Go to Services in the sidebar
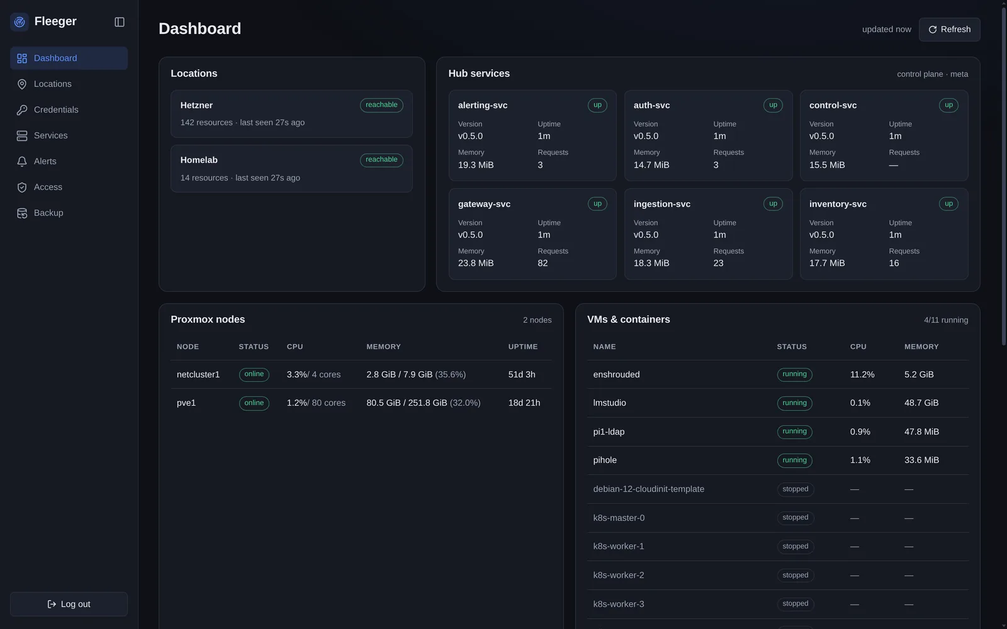Screen dimensions: 1007x629 tap(69, 136)
